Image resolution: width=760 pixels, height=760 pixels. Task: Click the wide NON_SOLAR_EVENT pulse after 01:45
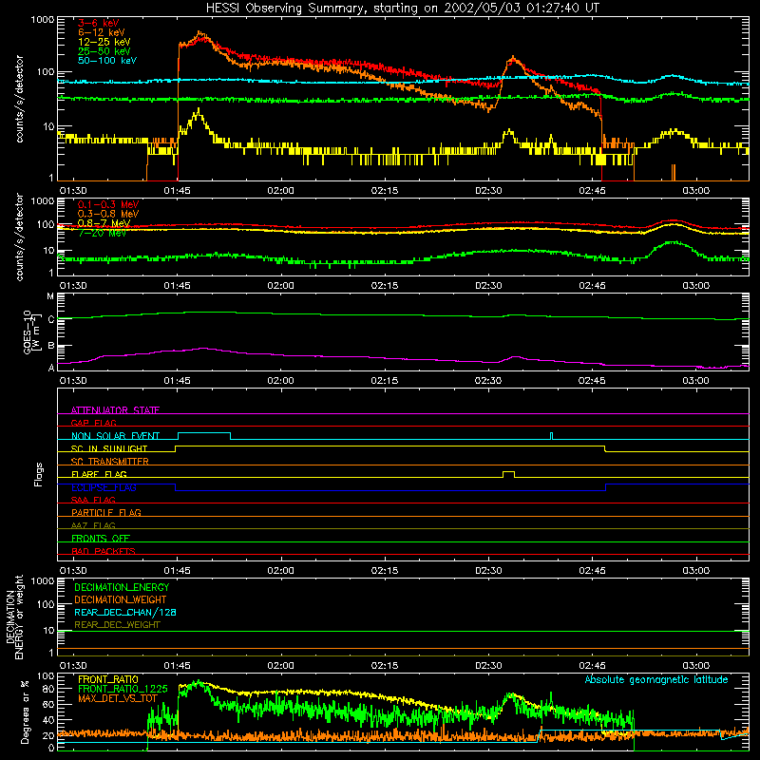pos(204,435)
